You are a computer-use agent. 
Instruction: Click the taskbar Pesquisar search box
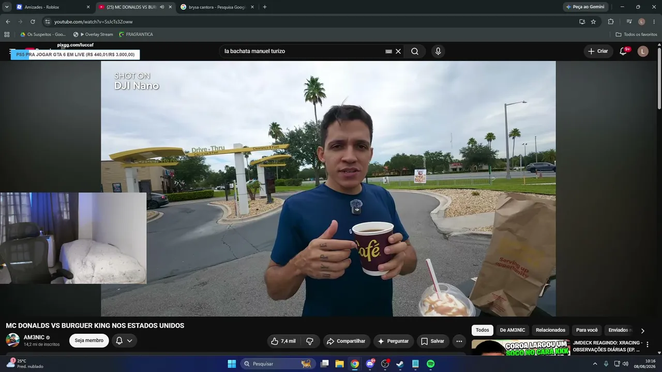[278, 364]
